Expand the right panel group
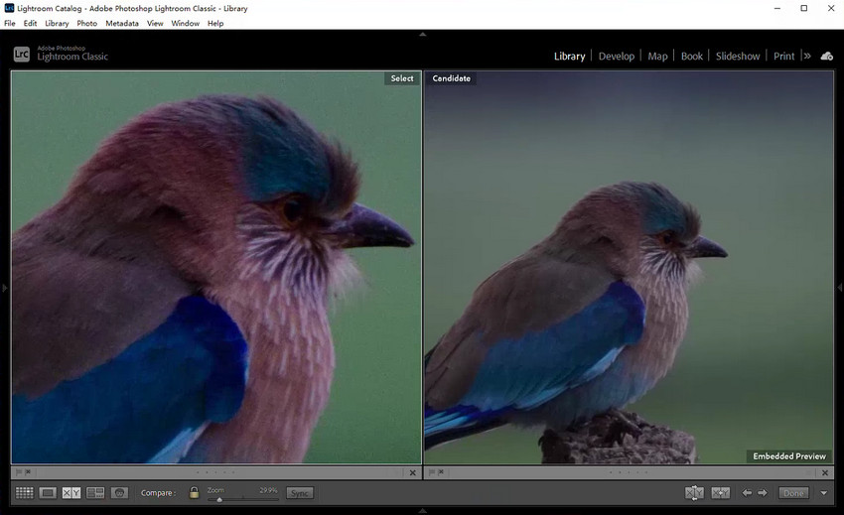 (840, 288)
